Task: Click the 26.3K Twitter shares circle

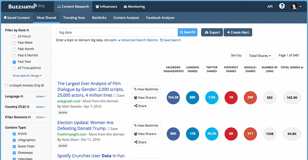Action: pos(212,134)
